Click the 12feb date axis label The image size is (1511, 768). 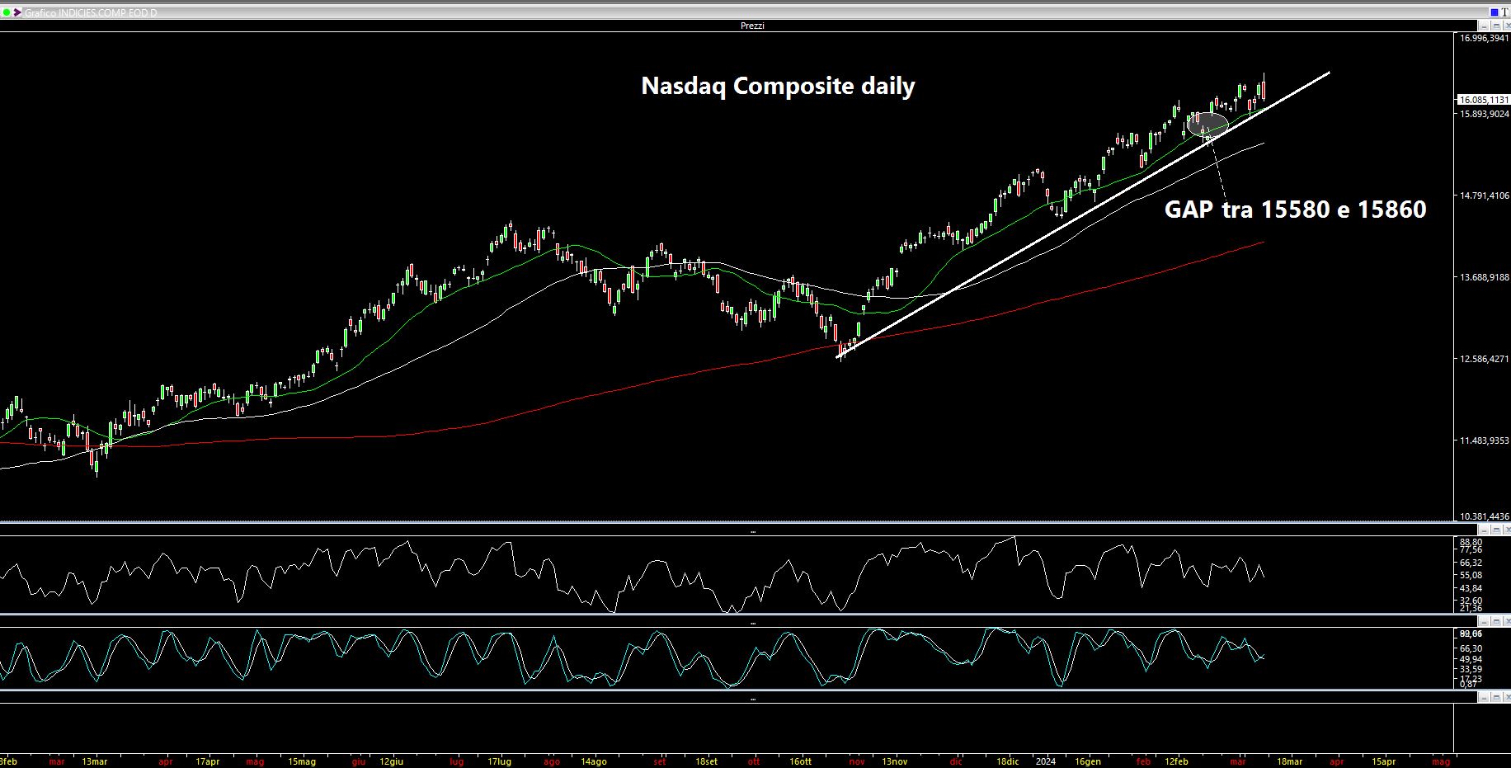point(1176,761)
